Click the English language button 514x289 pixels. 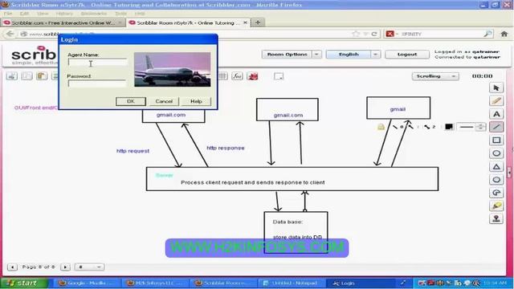(x=349, y=55)
